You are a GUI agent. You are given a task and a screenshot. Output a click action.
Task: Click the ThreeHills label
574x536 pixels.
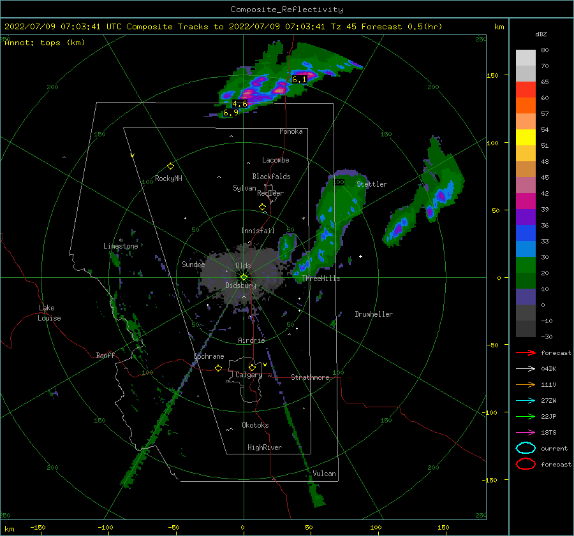[x=321, y=279]
